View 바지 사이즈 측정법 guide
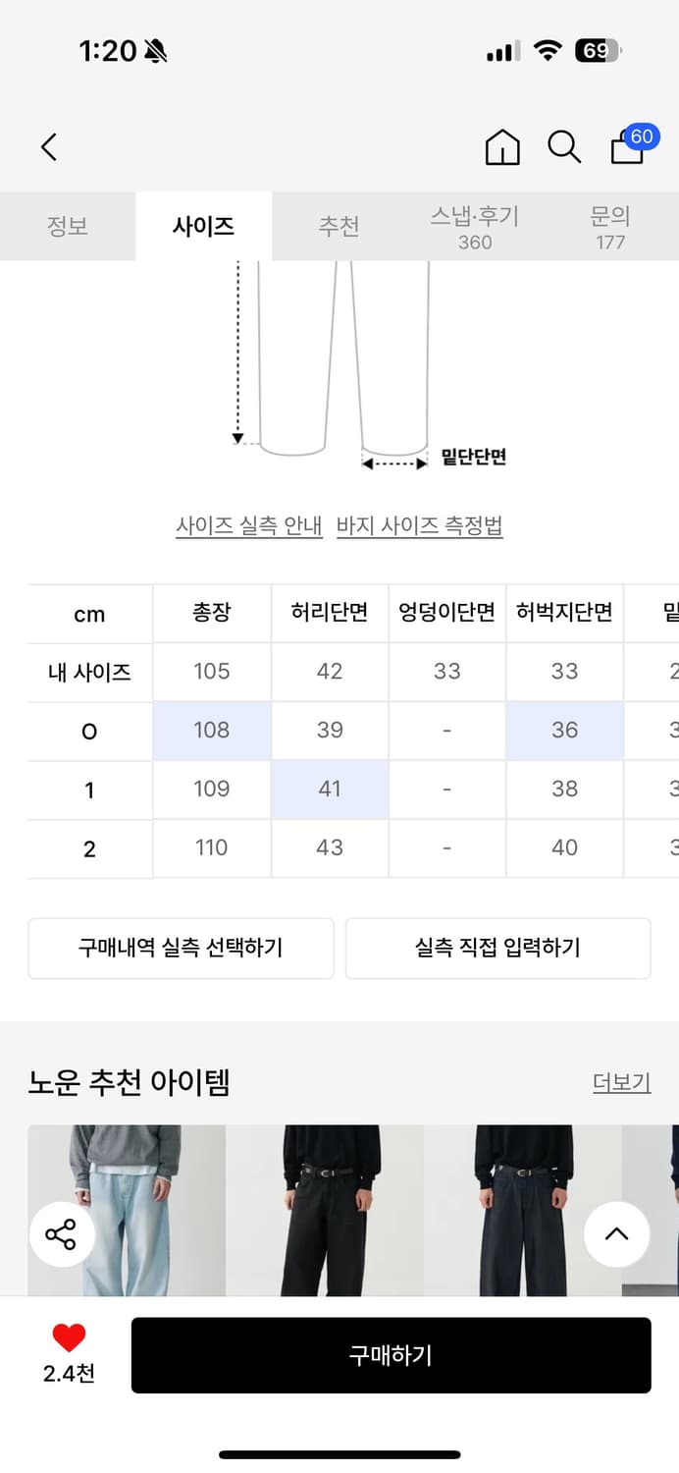The width and height of the screenshot is (679, 1473). [421, 526]
